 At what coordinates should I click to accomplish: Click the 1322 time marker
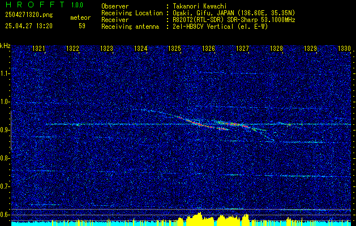tap(72, 48)
